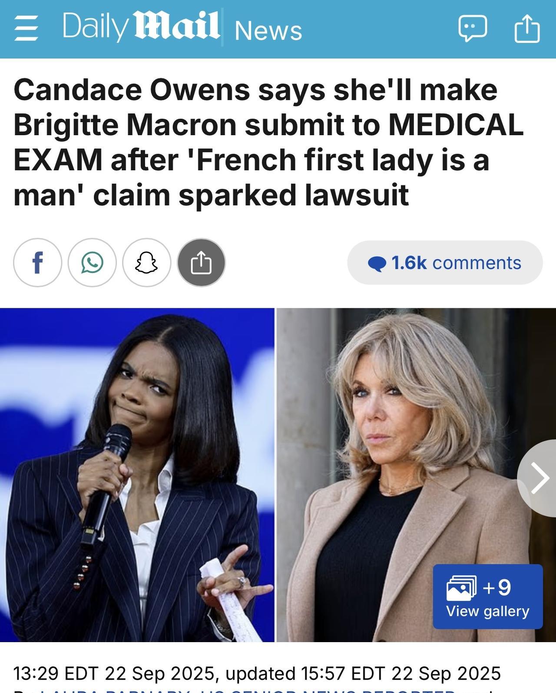Open the hamburger navigation menu

(26, 29)
